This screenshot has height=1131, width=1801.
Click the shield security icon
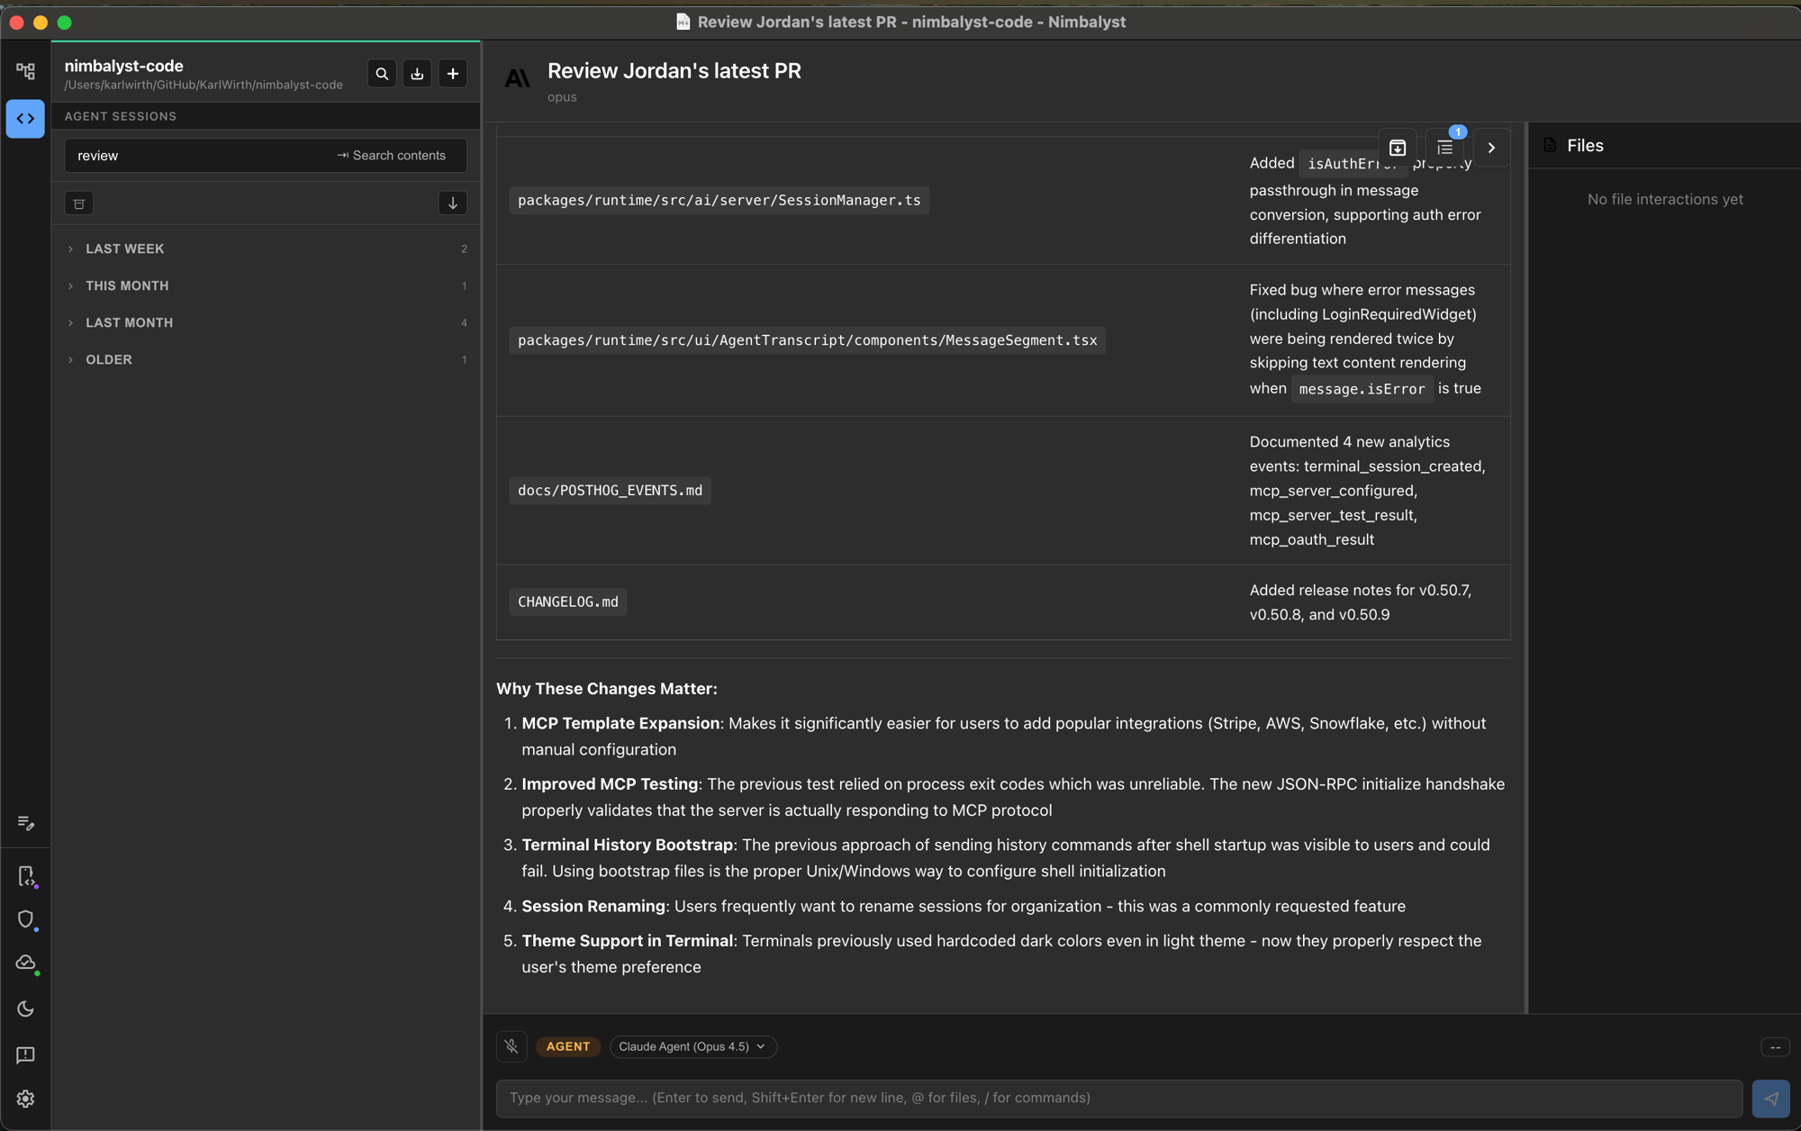pyautogui.click(x=25, y=919)
